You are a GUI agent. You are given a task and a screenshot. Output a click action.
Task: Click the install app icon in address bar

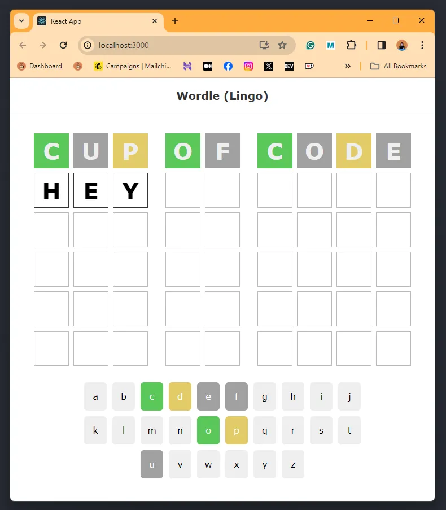[264, 45]
